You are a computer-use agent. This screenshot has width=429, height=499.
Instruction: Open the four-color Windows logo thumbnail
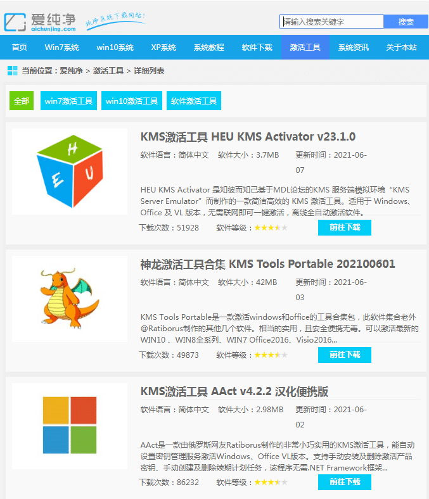(69, 424)
